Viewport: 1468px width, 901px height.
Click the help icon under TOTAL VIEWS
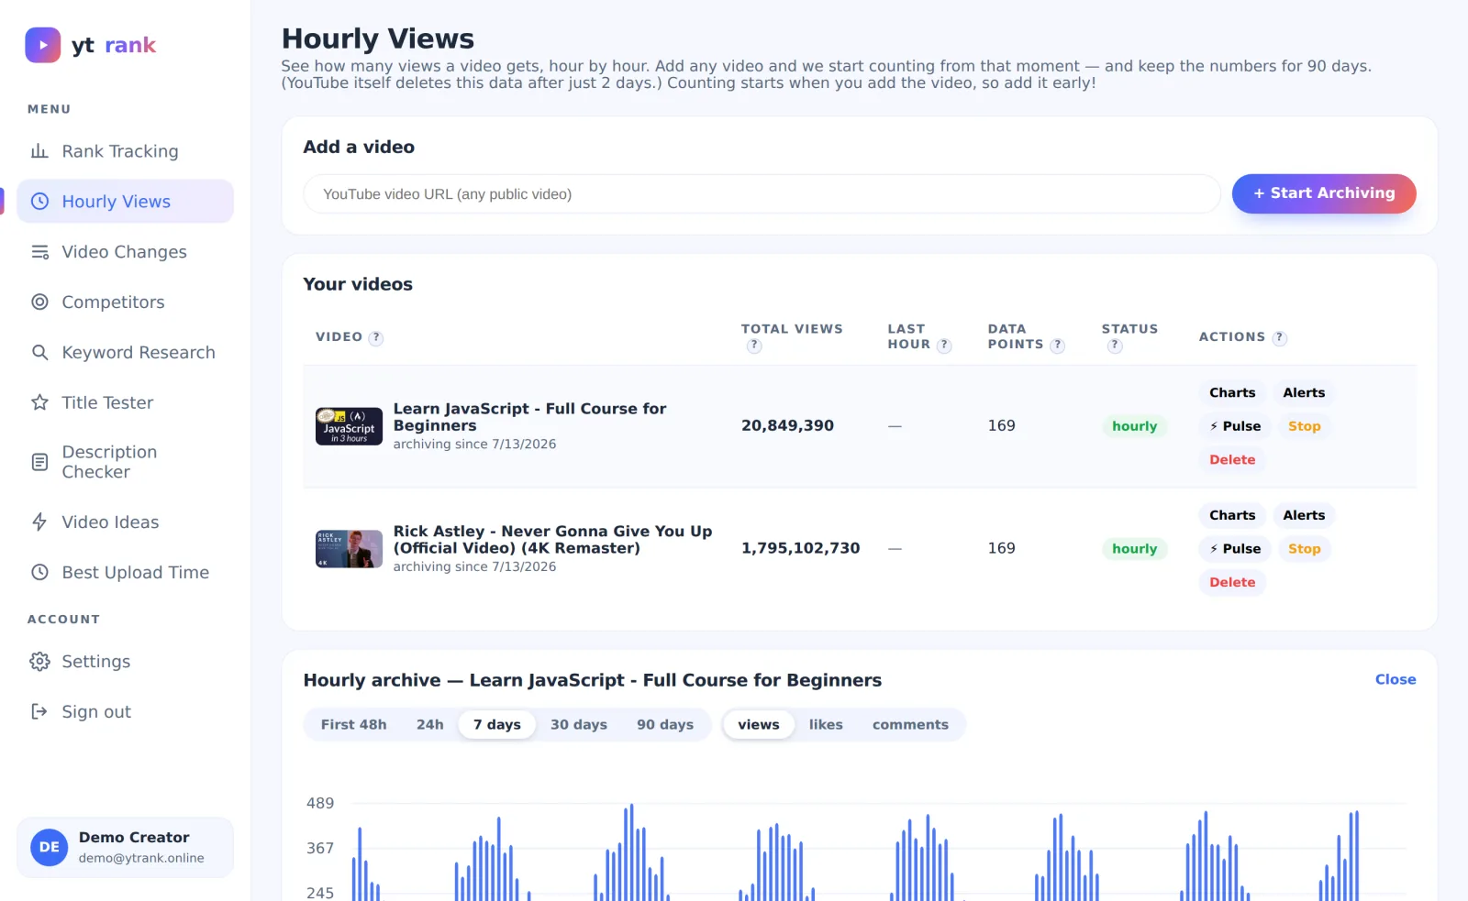pyautogui.click(x=754, y=346)
